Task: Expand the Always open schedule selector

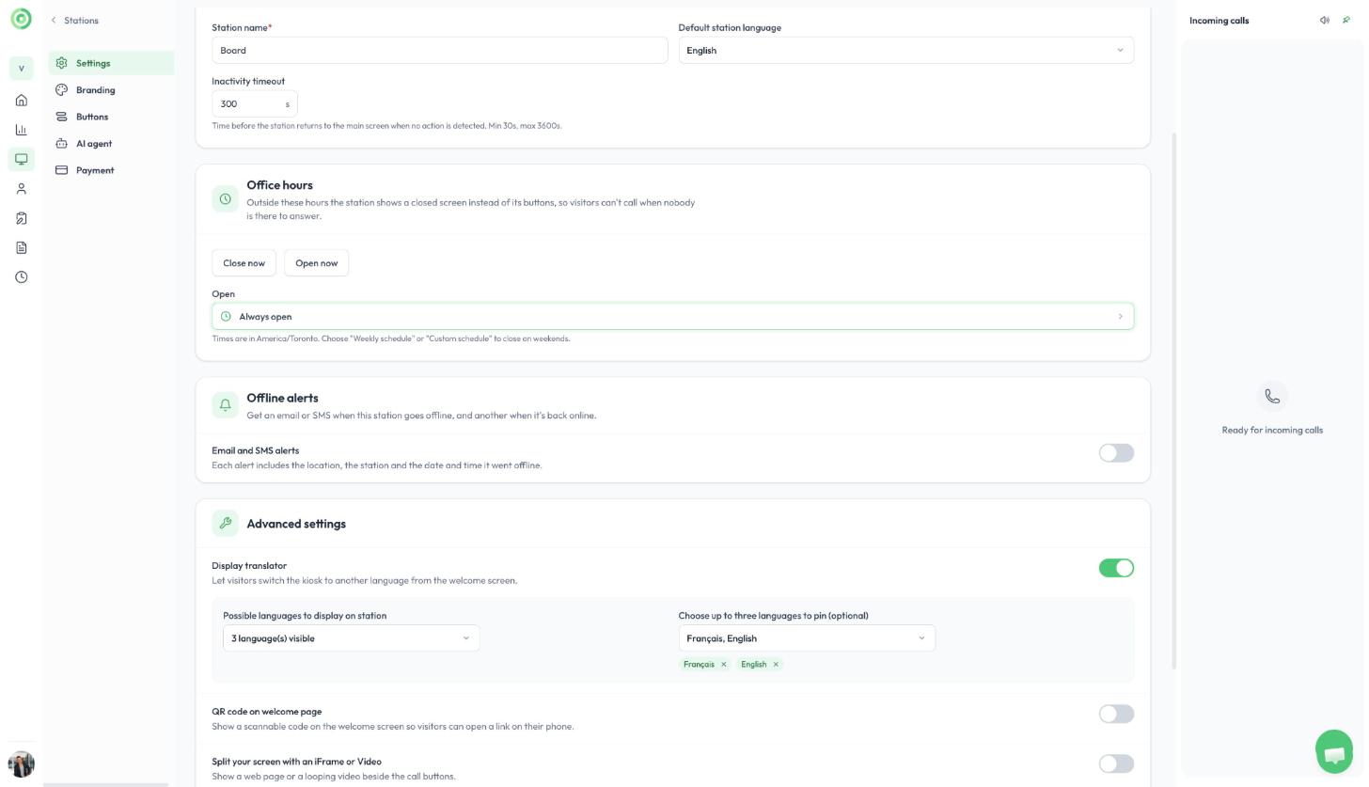Action: tap(673, 317)
